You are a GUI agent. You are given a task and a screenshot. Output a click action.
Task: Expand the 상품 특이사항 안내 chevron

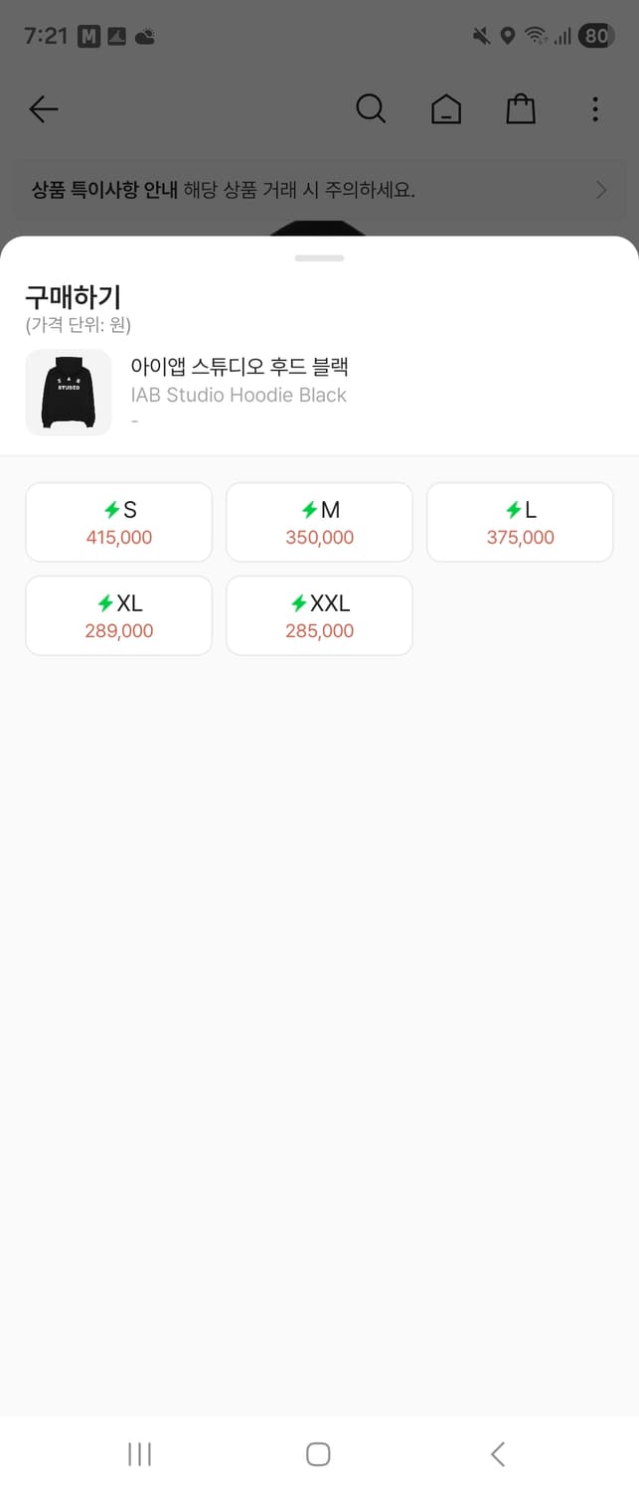(x=600, y=190)
